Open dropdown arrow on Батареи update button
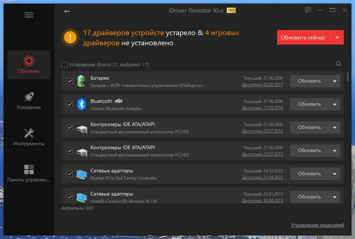Viewport: 355px width, 239px height. point(334,81)
